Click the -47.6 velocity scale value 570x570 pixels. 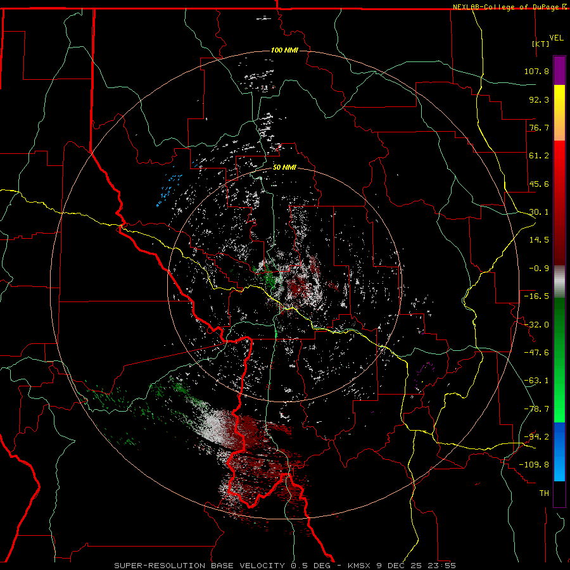536,353
